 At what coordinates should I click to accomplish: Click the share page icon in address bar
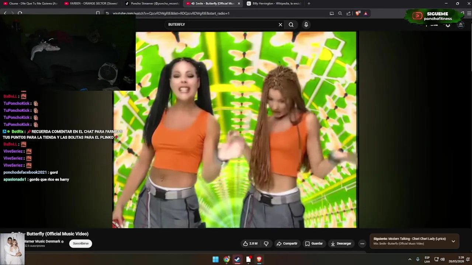(x=348, y=13)
